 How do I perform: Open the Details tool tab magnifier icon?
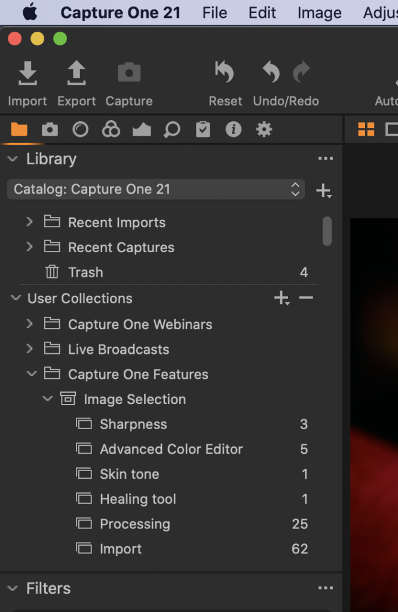click(x=172, y=130)
